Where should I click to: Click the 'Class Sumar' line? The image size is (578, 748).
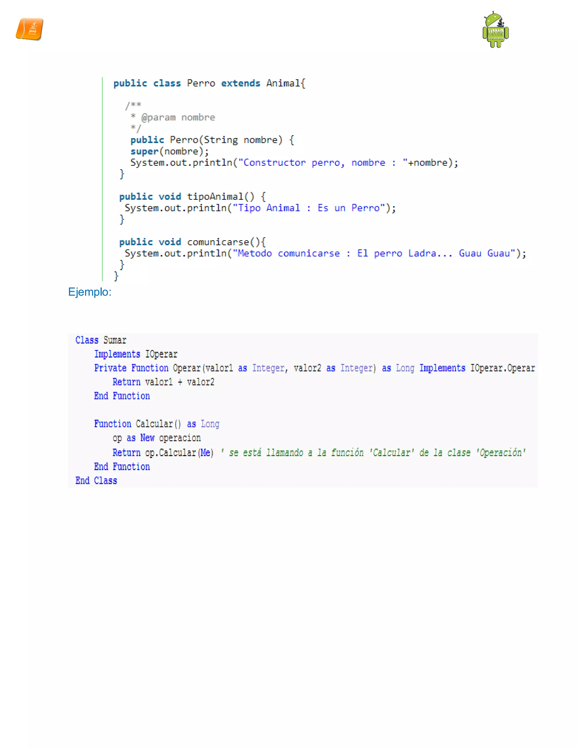[x=101, y=340]
